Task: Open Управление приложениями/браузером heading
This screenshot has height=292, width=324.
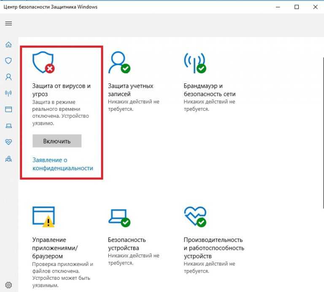Action: (55, 248)
